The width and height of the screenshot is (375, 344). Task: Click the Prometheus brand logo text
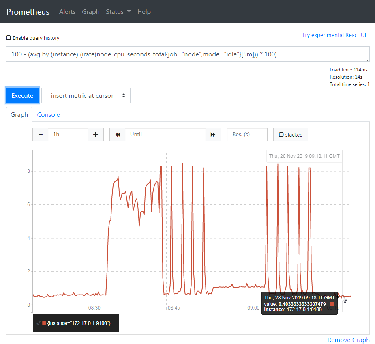coord(28,12)
